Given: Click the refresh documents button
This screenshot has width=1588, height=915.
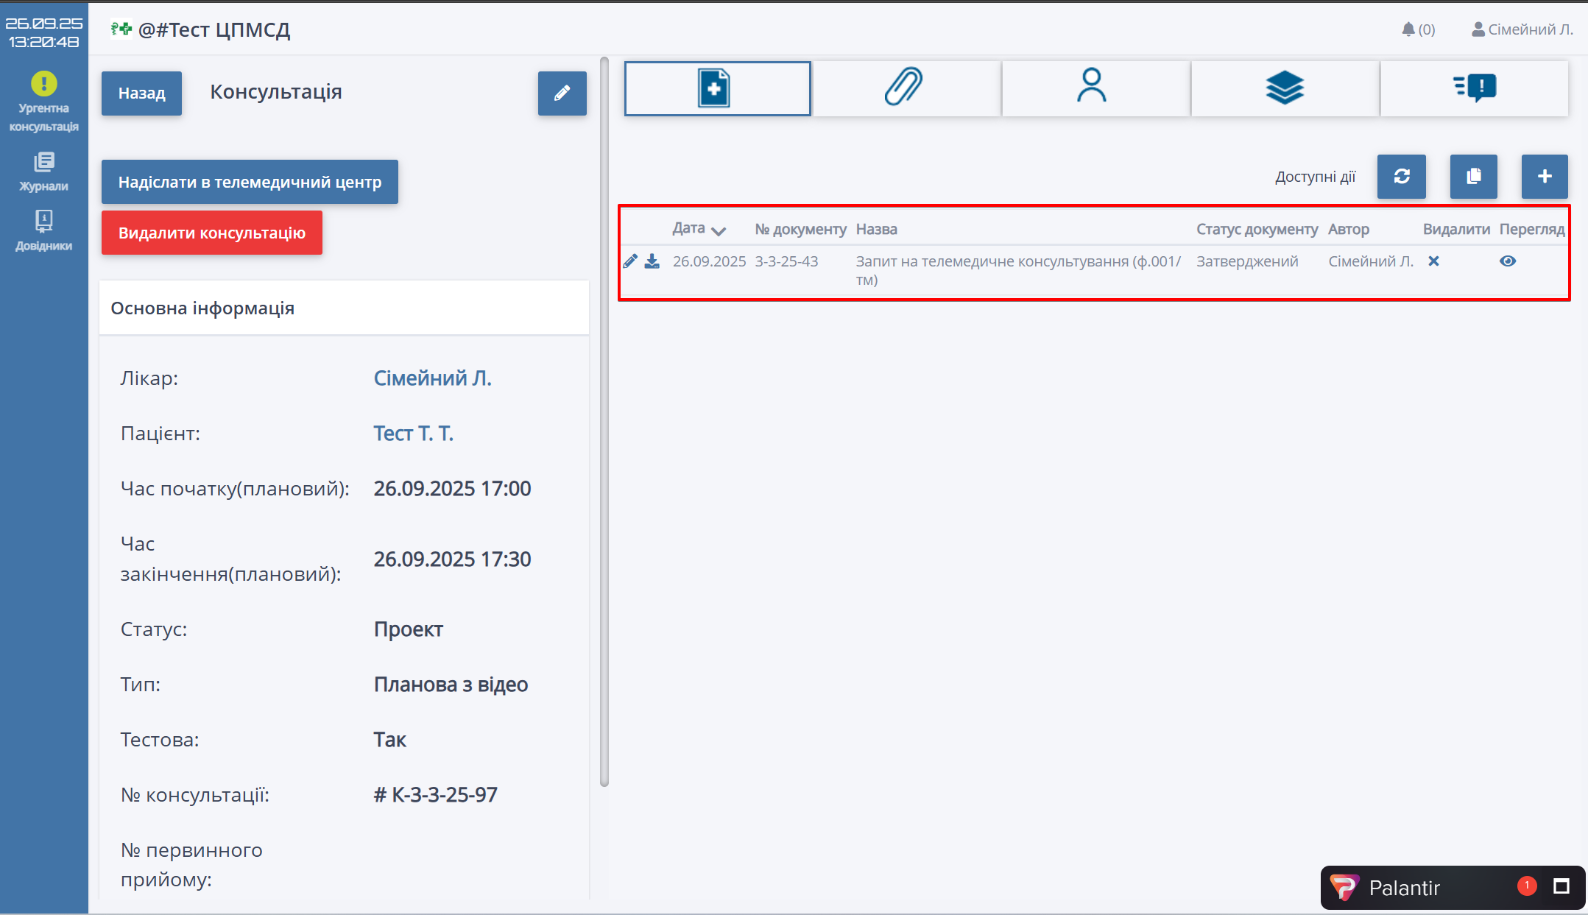Looking at the screenshot, I should click(x=1401, y=177).
